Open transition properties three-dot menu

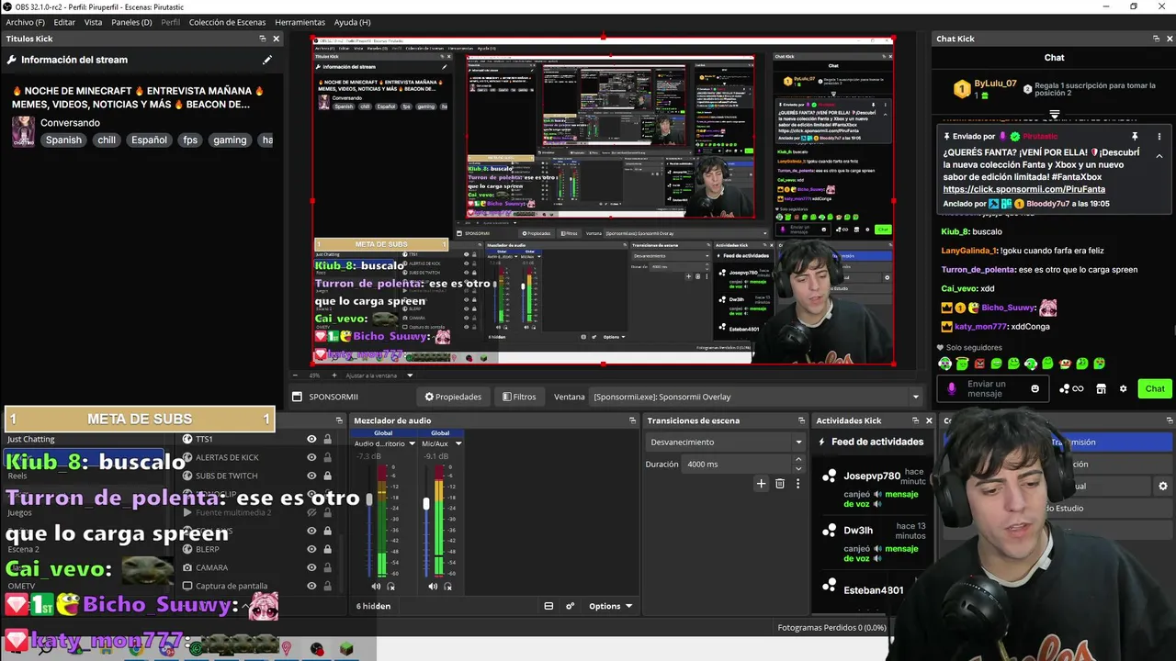797,483
